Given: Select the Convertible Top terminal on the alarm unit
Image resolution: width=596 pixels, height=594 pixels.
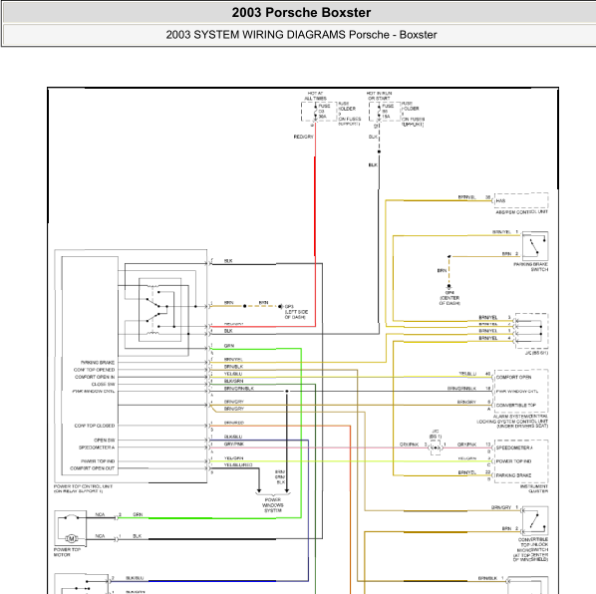Looking at the screenshot, I should pyautogui.click(x=516, y=405).
